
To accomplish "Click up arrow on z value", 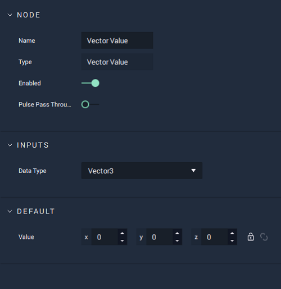I will click(232, 233).
